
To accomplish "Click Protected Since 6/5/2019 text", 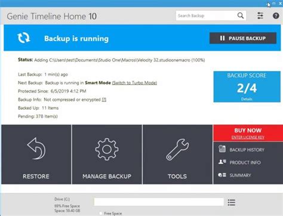I will pos(52,91).
